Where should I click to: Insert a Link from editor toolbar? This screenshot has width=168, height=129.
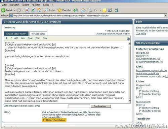[x=23, y=38]
